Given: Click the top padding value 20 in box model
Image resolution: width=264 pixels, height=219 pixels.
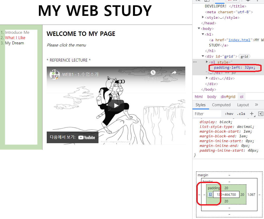Looking at the screenshot, I should pos(226,188).
